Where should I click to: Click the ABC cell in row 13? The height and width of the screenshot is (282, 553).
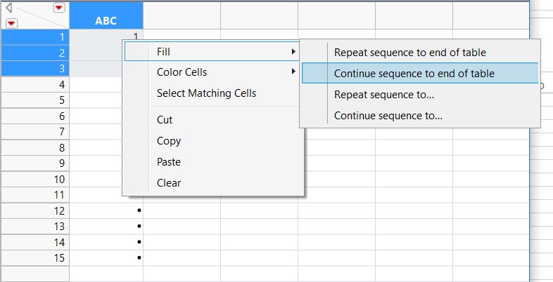coord(106,227)
